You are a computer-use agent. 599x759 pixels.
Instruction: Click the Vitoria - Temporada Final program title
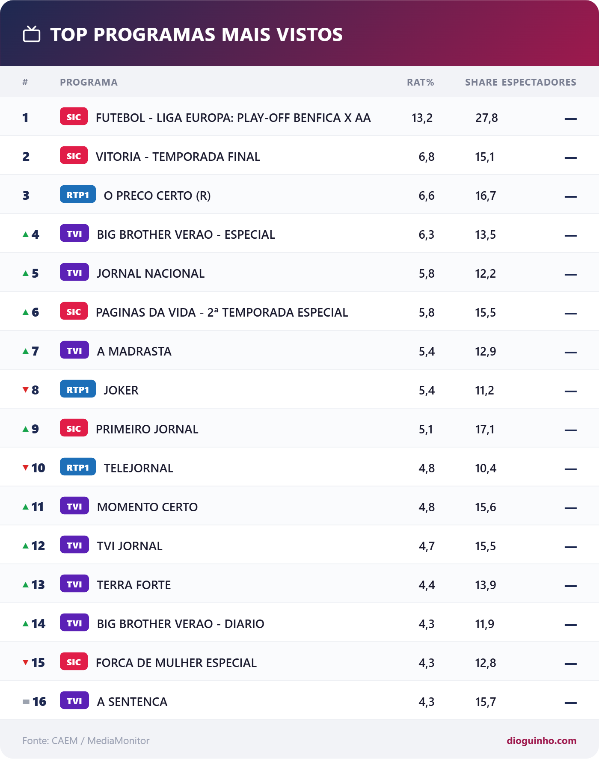178,157
